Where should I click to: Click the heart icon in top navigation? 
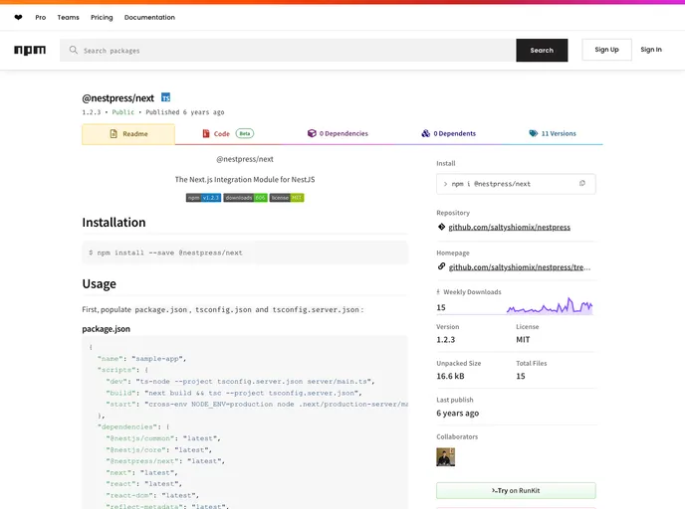pyautogui.click(x=18, y=18)
